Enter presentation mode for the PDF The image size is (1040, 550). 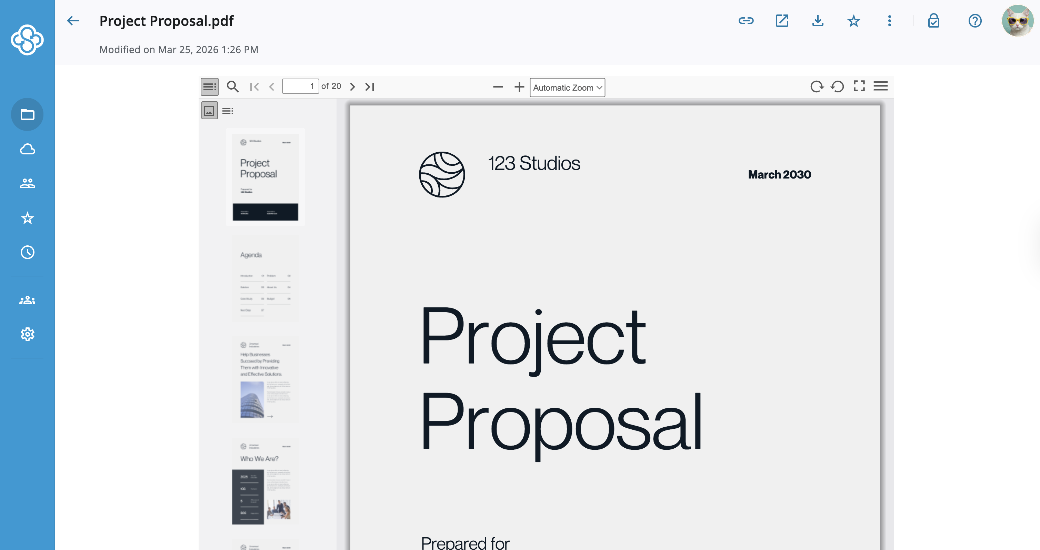coord(859,86)
